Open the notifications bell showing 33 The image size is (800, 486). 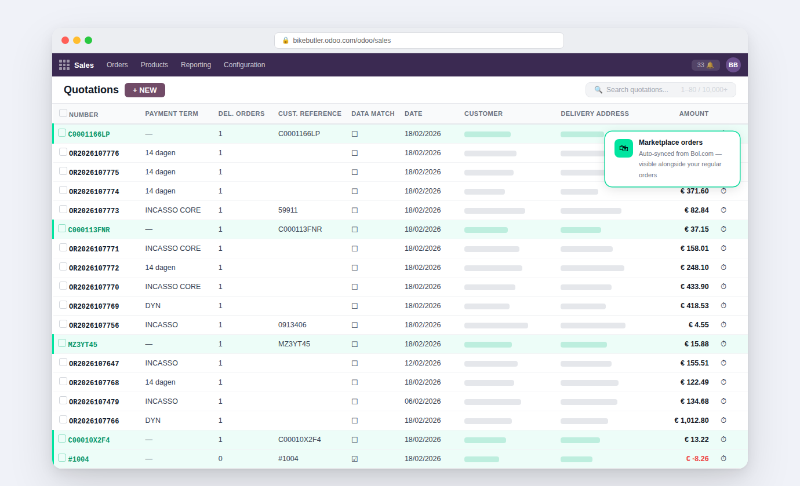coord(705,65)
